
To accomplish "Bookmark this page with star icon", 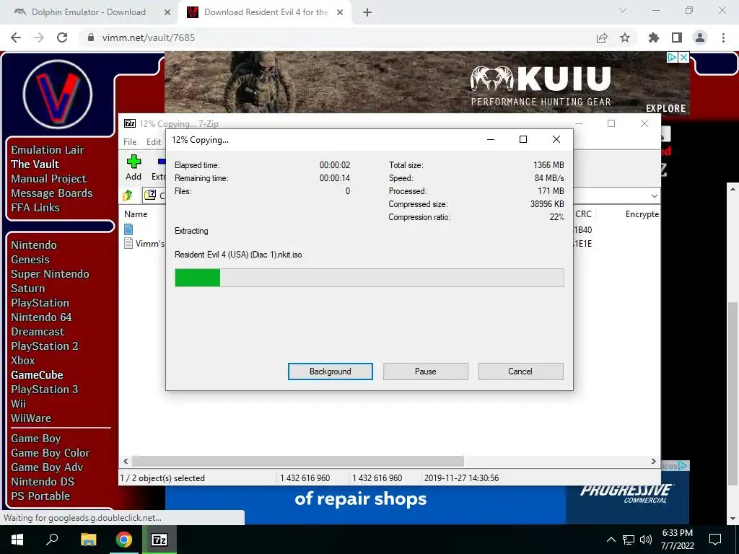I will click(625, 38).
